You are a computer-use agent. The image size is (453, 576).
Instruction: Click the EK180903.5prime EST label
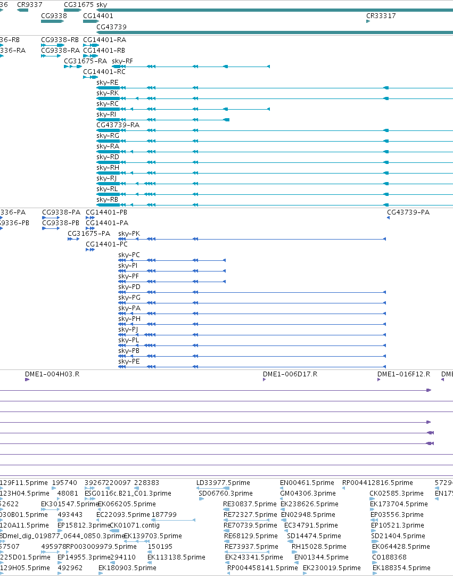pos(127,567)
